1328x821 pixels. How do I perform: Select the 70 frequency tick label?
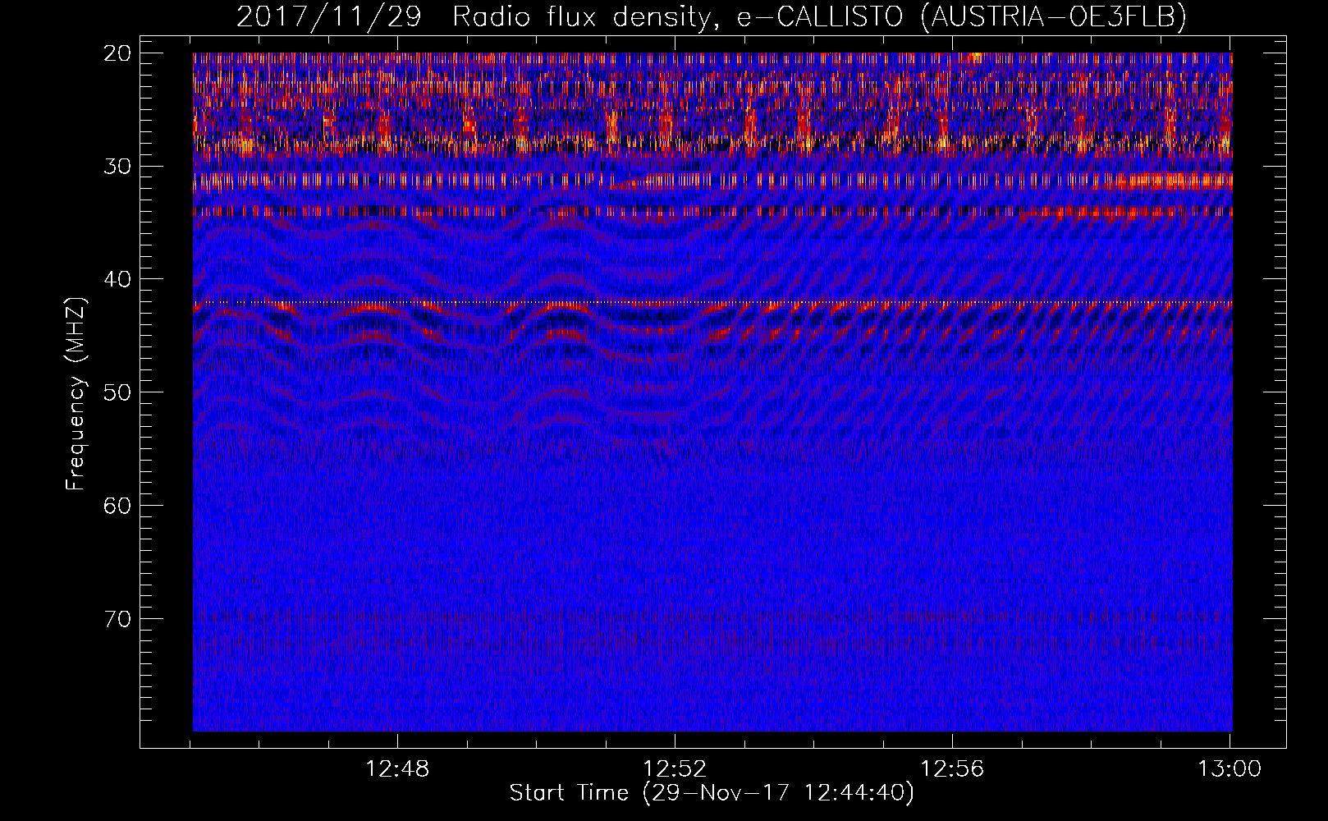coord(119,618)
